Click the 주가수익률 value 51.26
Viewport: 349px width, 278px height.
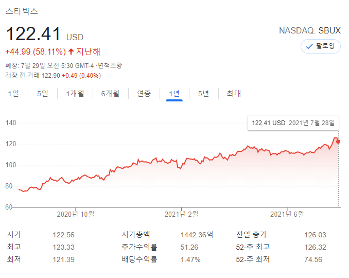tap(189, 247)
